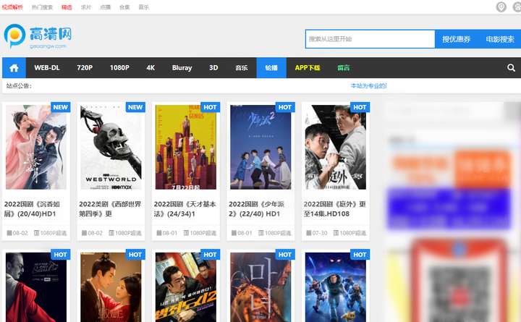Click the 高清网 site logo
521x322 pixels.
coord(38,36)
